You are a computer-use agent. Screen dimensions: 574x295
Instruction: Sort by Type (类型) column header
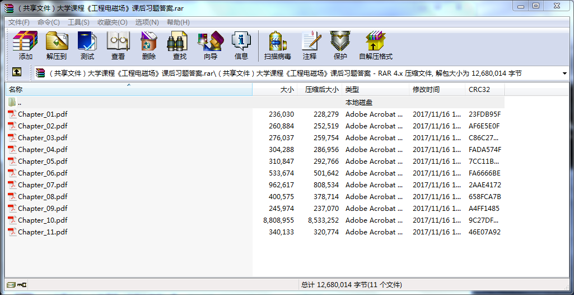[376, 89]
